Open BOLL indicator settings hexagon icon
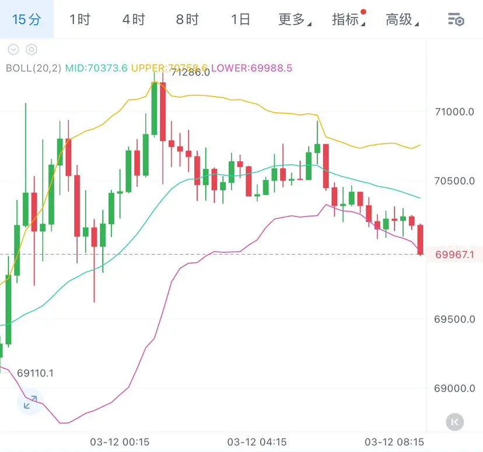Image resolution: width=483 pixels, height=452 pixels. (x=32, y=49)
